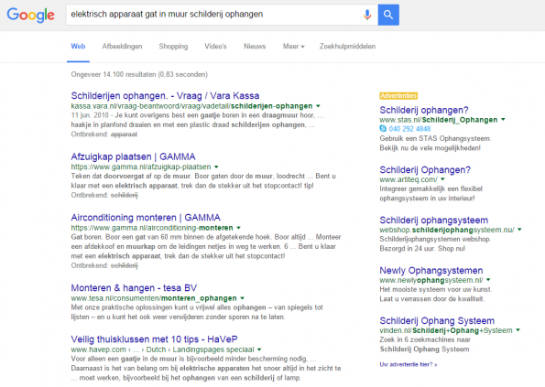This screenshot has height=387, width=545.
Task: Expand dropdown arrow beside www.stas.nl ad URL
Action: tap(503, 120)
